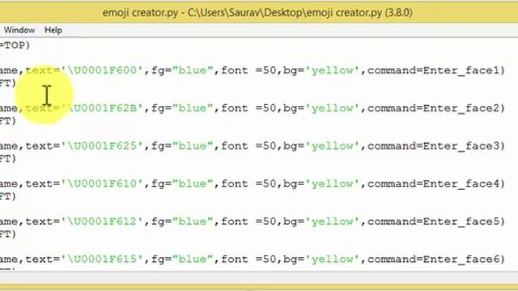
Task: Open the Help menu
Action: coord(53,30)
